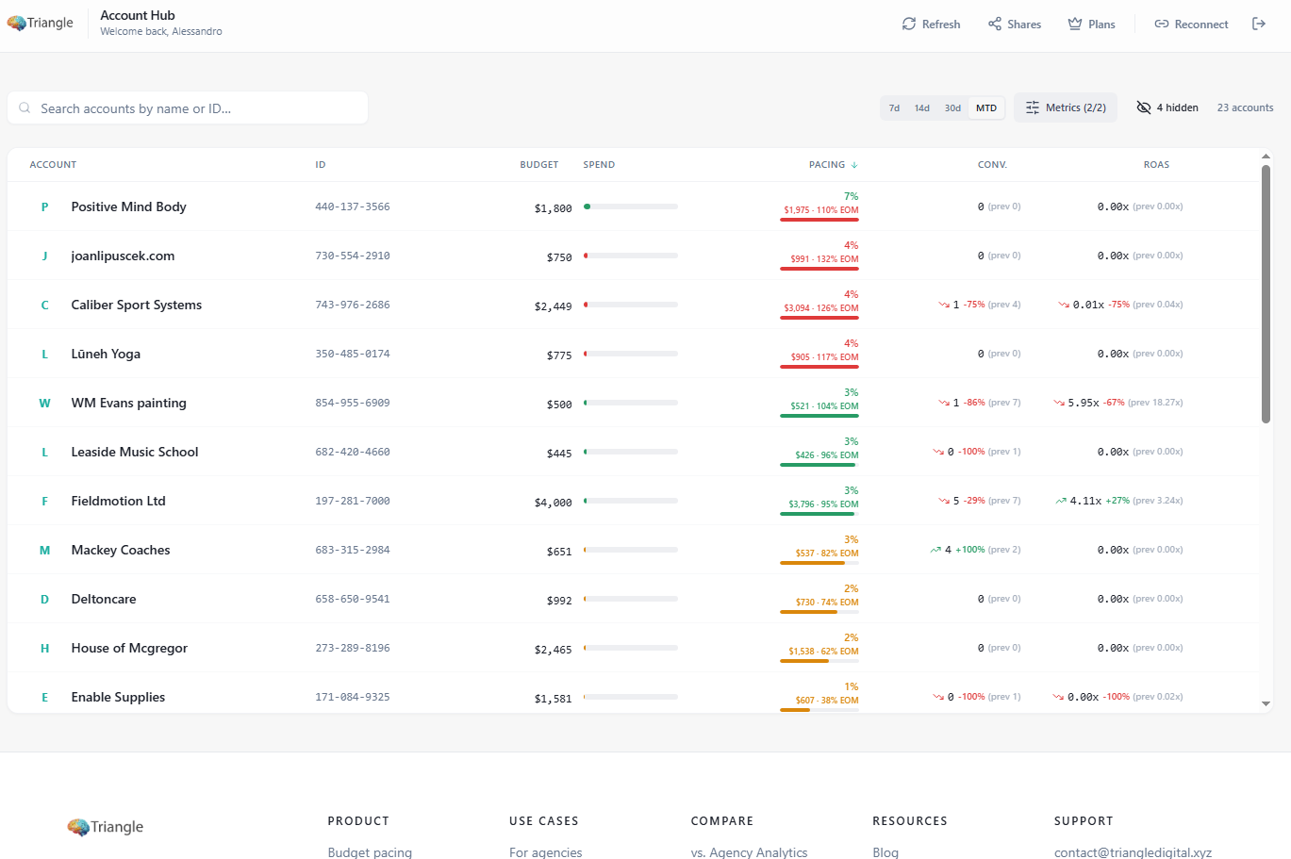
Task: Click the down-trend icon in Enable Supplies ROAS
Action: pos(1059,697)
